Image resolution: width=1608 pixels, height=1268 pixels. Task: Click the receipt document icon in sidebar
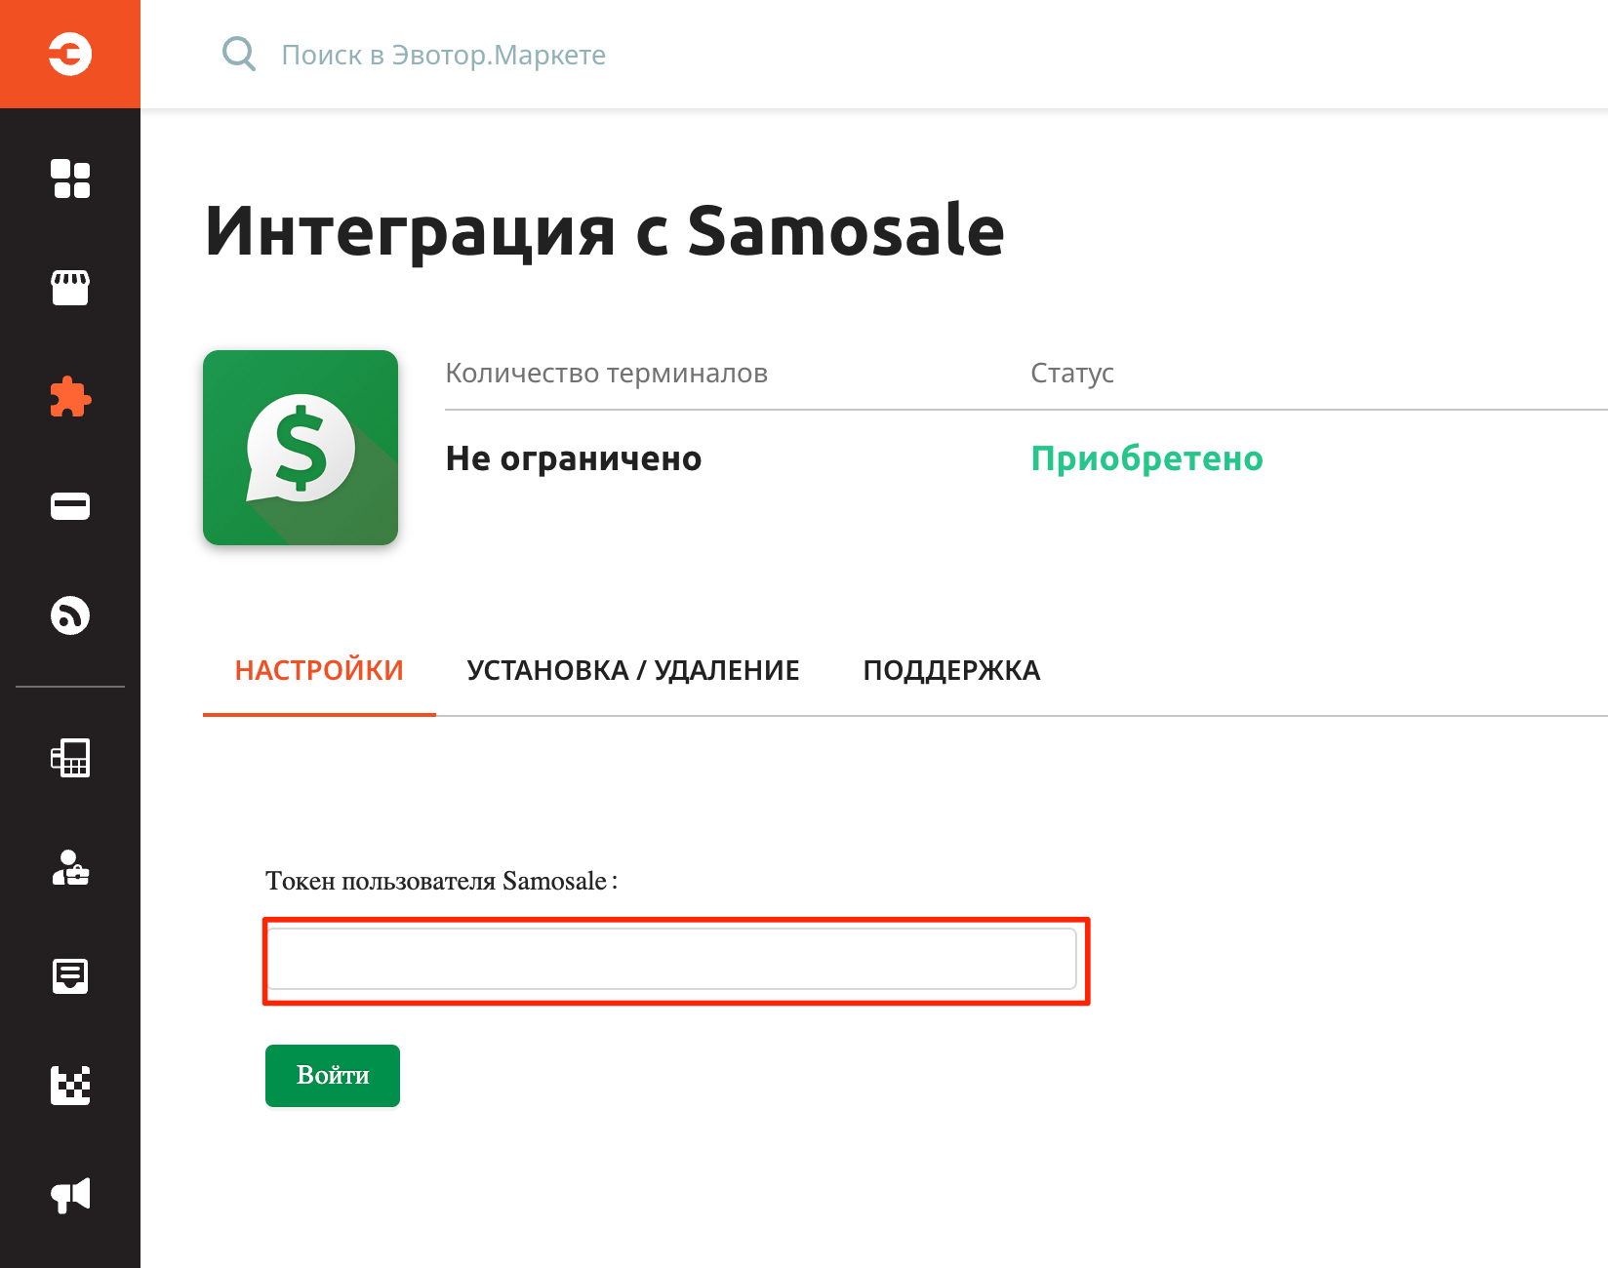70,976
